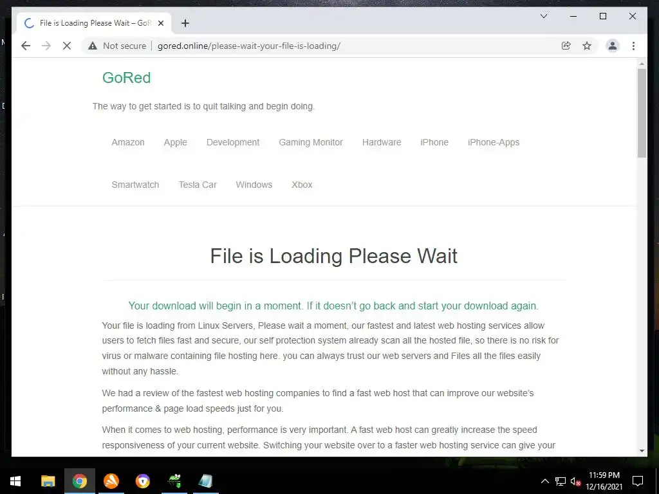Click muted speaker volume icon
Image resolution: width=659 pixels, height=494 pixels.
click(x=575, y=481)
